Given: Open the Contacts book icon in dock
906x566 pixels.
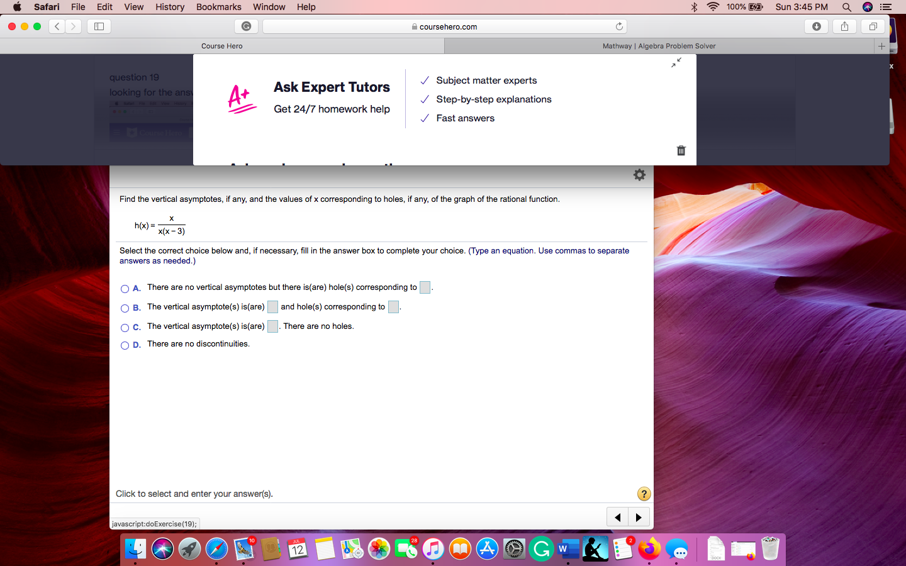Looking at the screenshot, I should click(271, 549).
